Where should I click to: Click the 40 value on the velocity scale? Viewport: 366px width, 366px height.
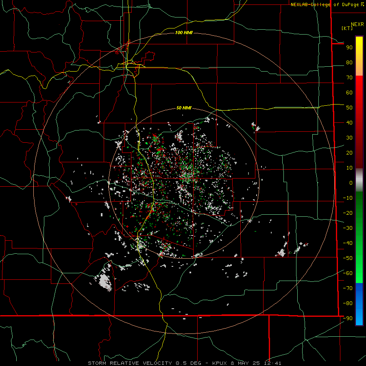(349, 122)
